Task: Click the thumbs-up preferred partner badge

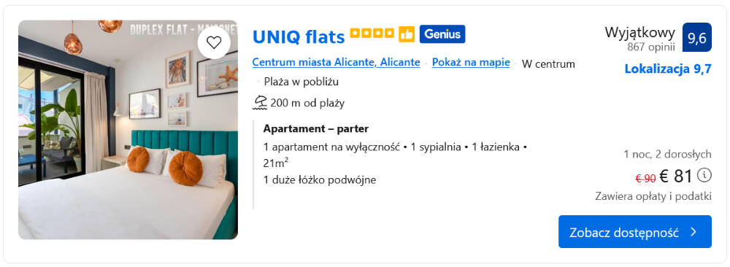Action: [407, 34]
